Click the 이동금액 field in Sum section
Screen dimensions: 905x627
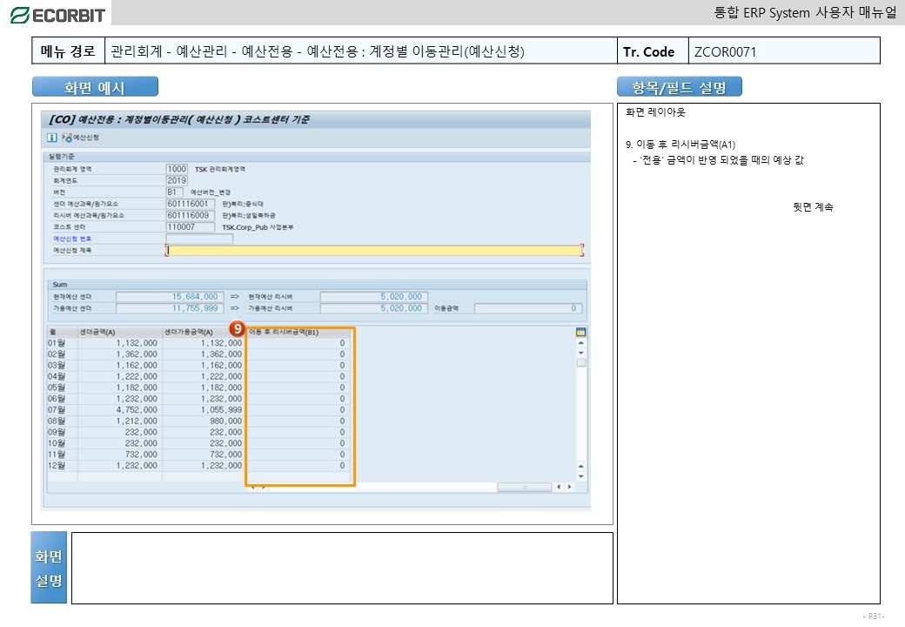tap(528, 308)
